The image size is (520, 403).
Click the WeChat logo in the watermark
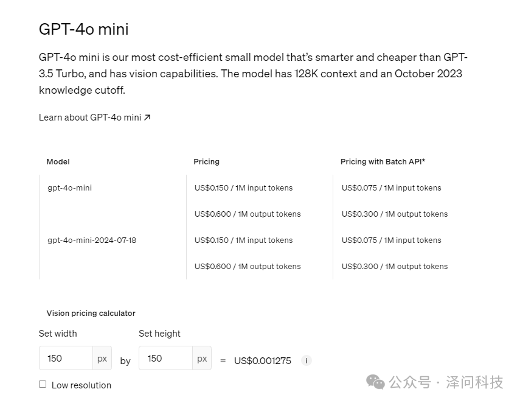coord(375,382)
